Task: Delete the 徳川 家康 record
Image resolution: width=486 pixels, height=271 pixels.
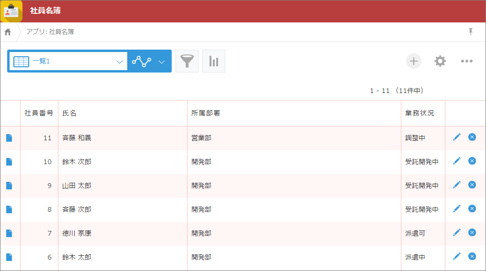Action: point(472,232)
